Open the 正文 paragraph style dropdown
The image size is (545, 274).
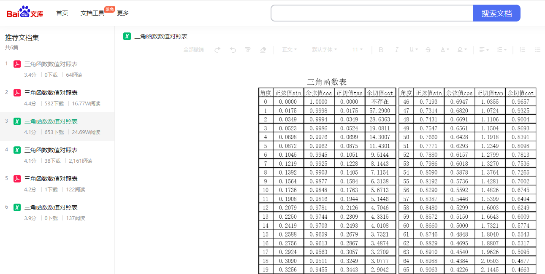pos(290,50)
